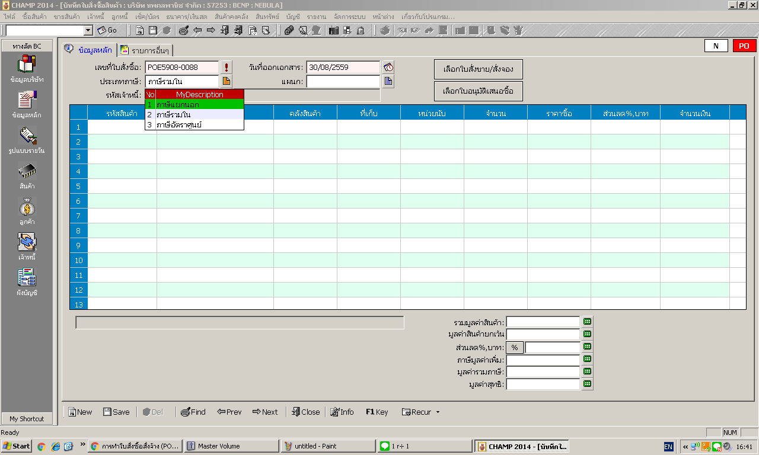The width and height of the screenshot is (759, 455).
Task: Select ภาษีแยกนอก from tax type list
Action: pyautogui.click(x=194, y=104)
